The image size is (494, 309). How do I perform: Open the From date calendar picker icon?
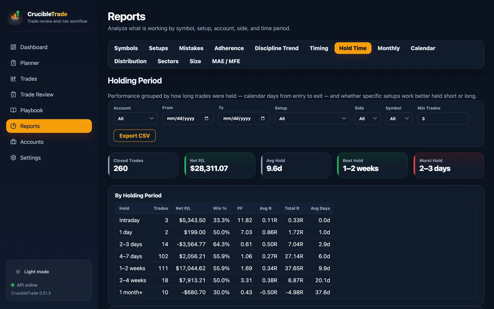[206, 118]
